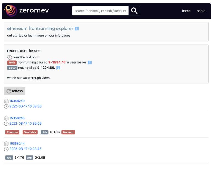
Task: Click the zeromev spiral logo icon
Action: pyautogui.click(x=10, y=11)
